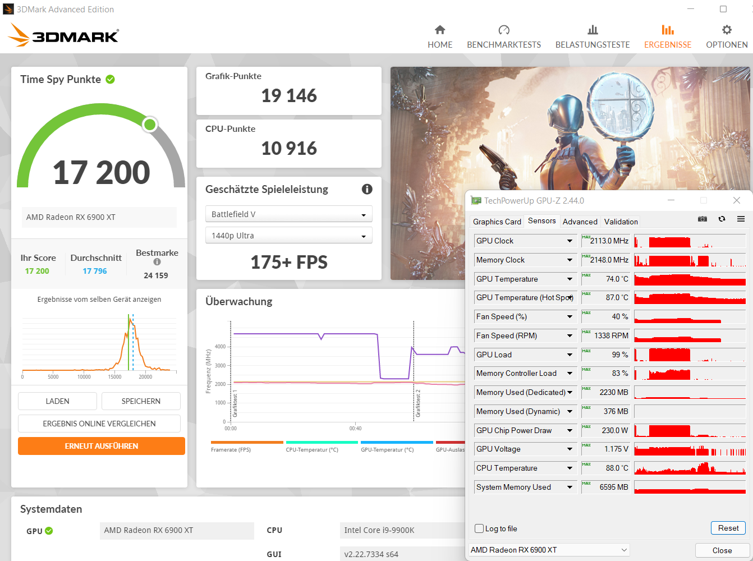Click the Belastungsteste bar chart icon
The image size is (753, 561).
pyautogui.click(x=593, y=30)
